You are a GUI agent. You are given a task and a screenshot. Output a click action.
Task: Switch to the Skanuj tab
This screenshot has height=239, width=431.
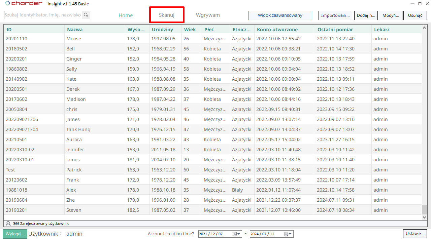[x=167, y=15]
